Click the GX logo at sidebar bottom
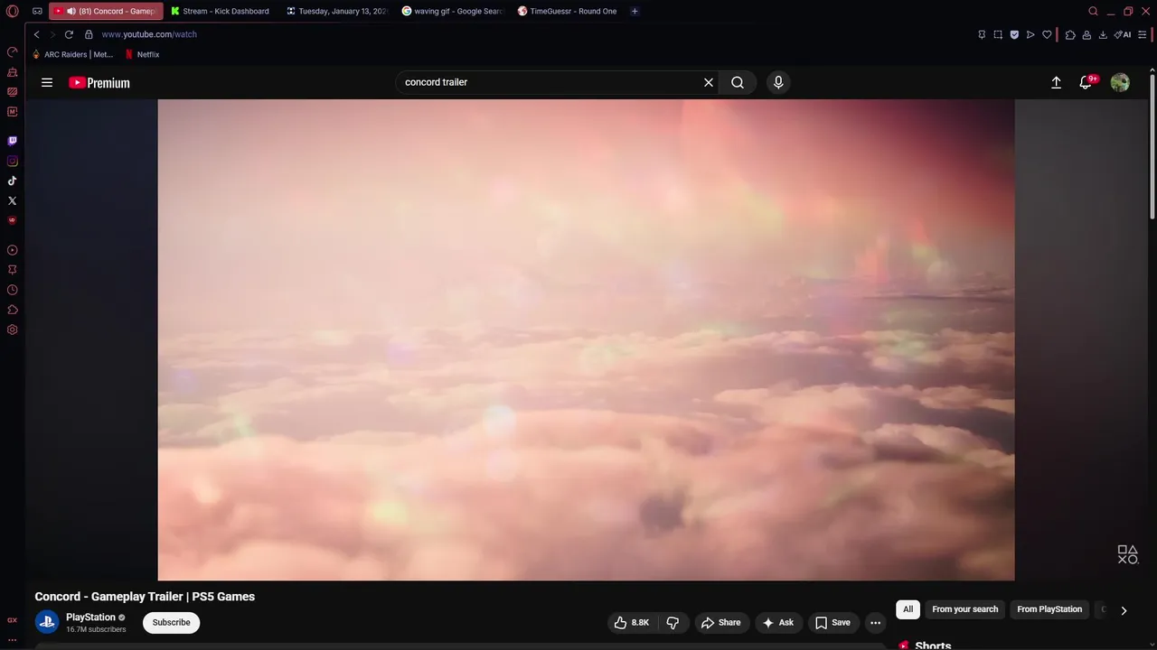The height and width of the screenshot is (650, 1157). 12,620
